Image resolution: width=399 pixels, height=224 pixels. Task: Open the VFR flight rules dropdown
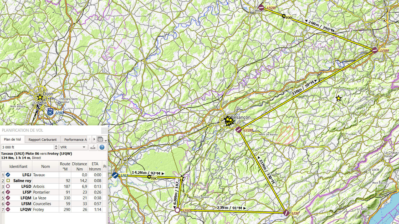point(73,147)
